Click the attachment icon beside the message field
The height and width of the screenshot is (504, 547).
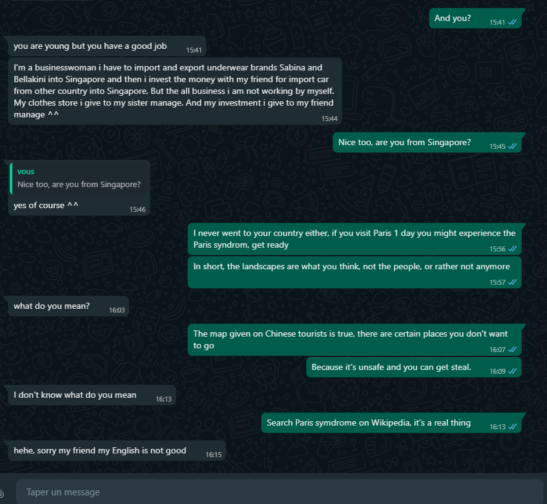tap(1, 493)
